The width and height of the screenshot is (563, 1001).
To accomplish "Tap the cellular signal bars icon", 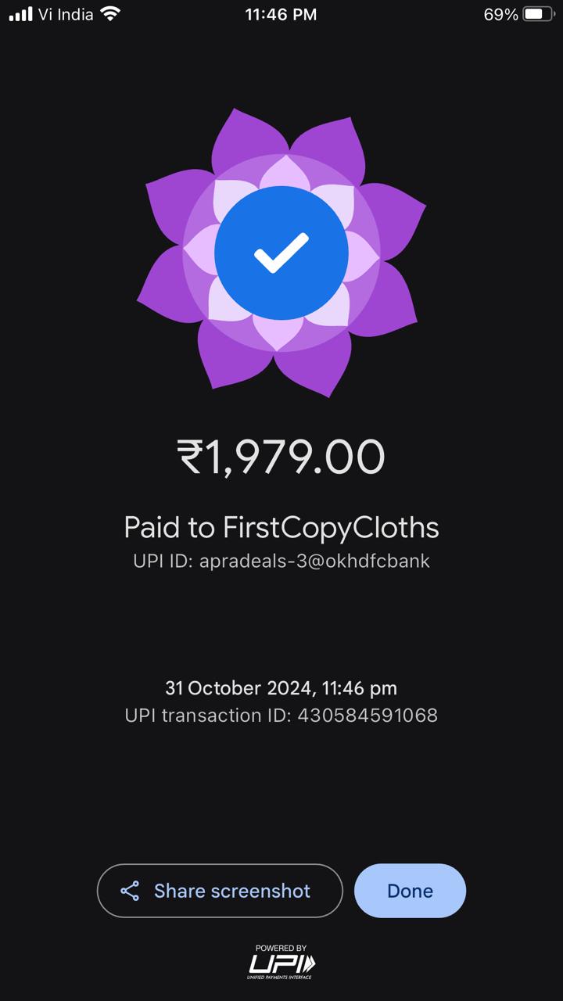I will 20,14.
